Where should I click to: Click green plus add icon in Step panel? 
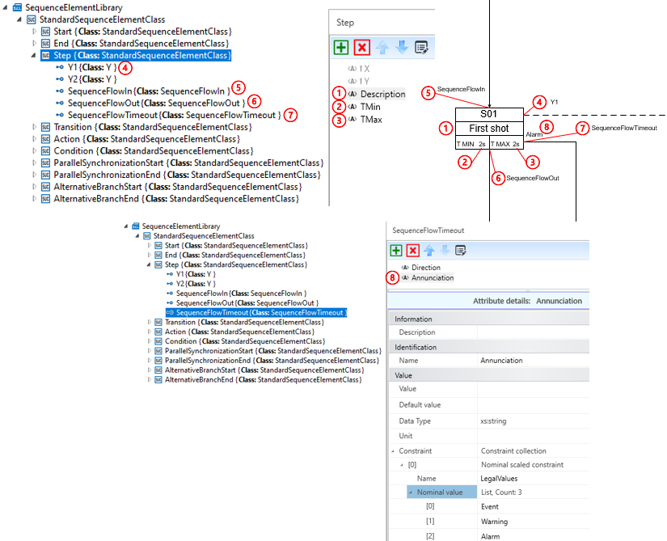click(x=341, y=47)
